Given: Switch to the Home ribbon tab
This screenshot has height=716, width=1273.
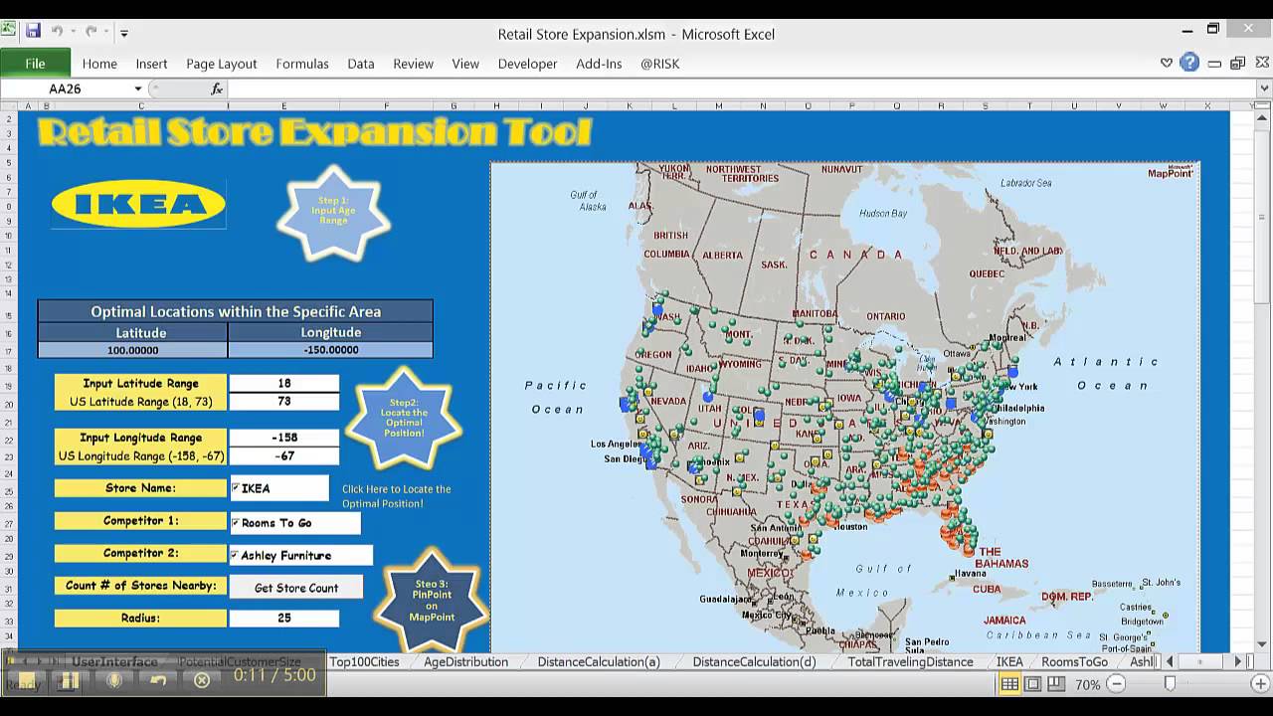Looking at the screenshot, I should click(99, 64).
